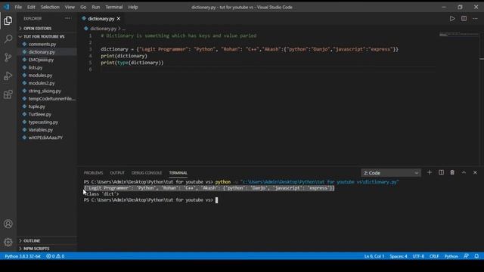Open the Help menu
The height and width of the screenshot is (272, 484).
click(x=133, y=7)
